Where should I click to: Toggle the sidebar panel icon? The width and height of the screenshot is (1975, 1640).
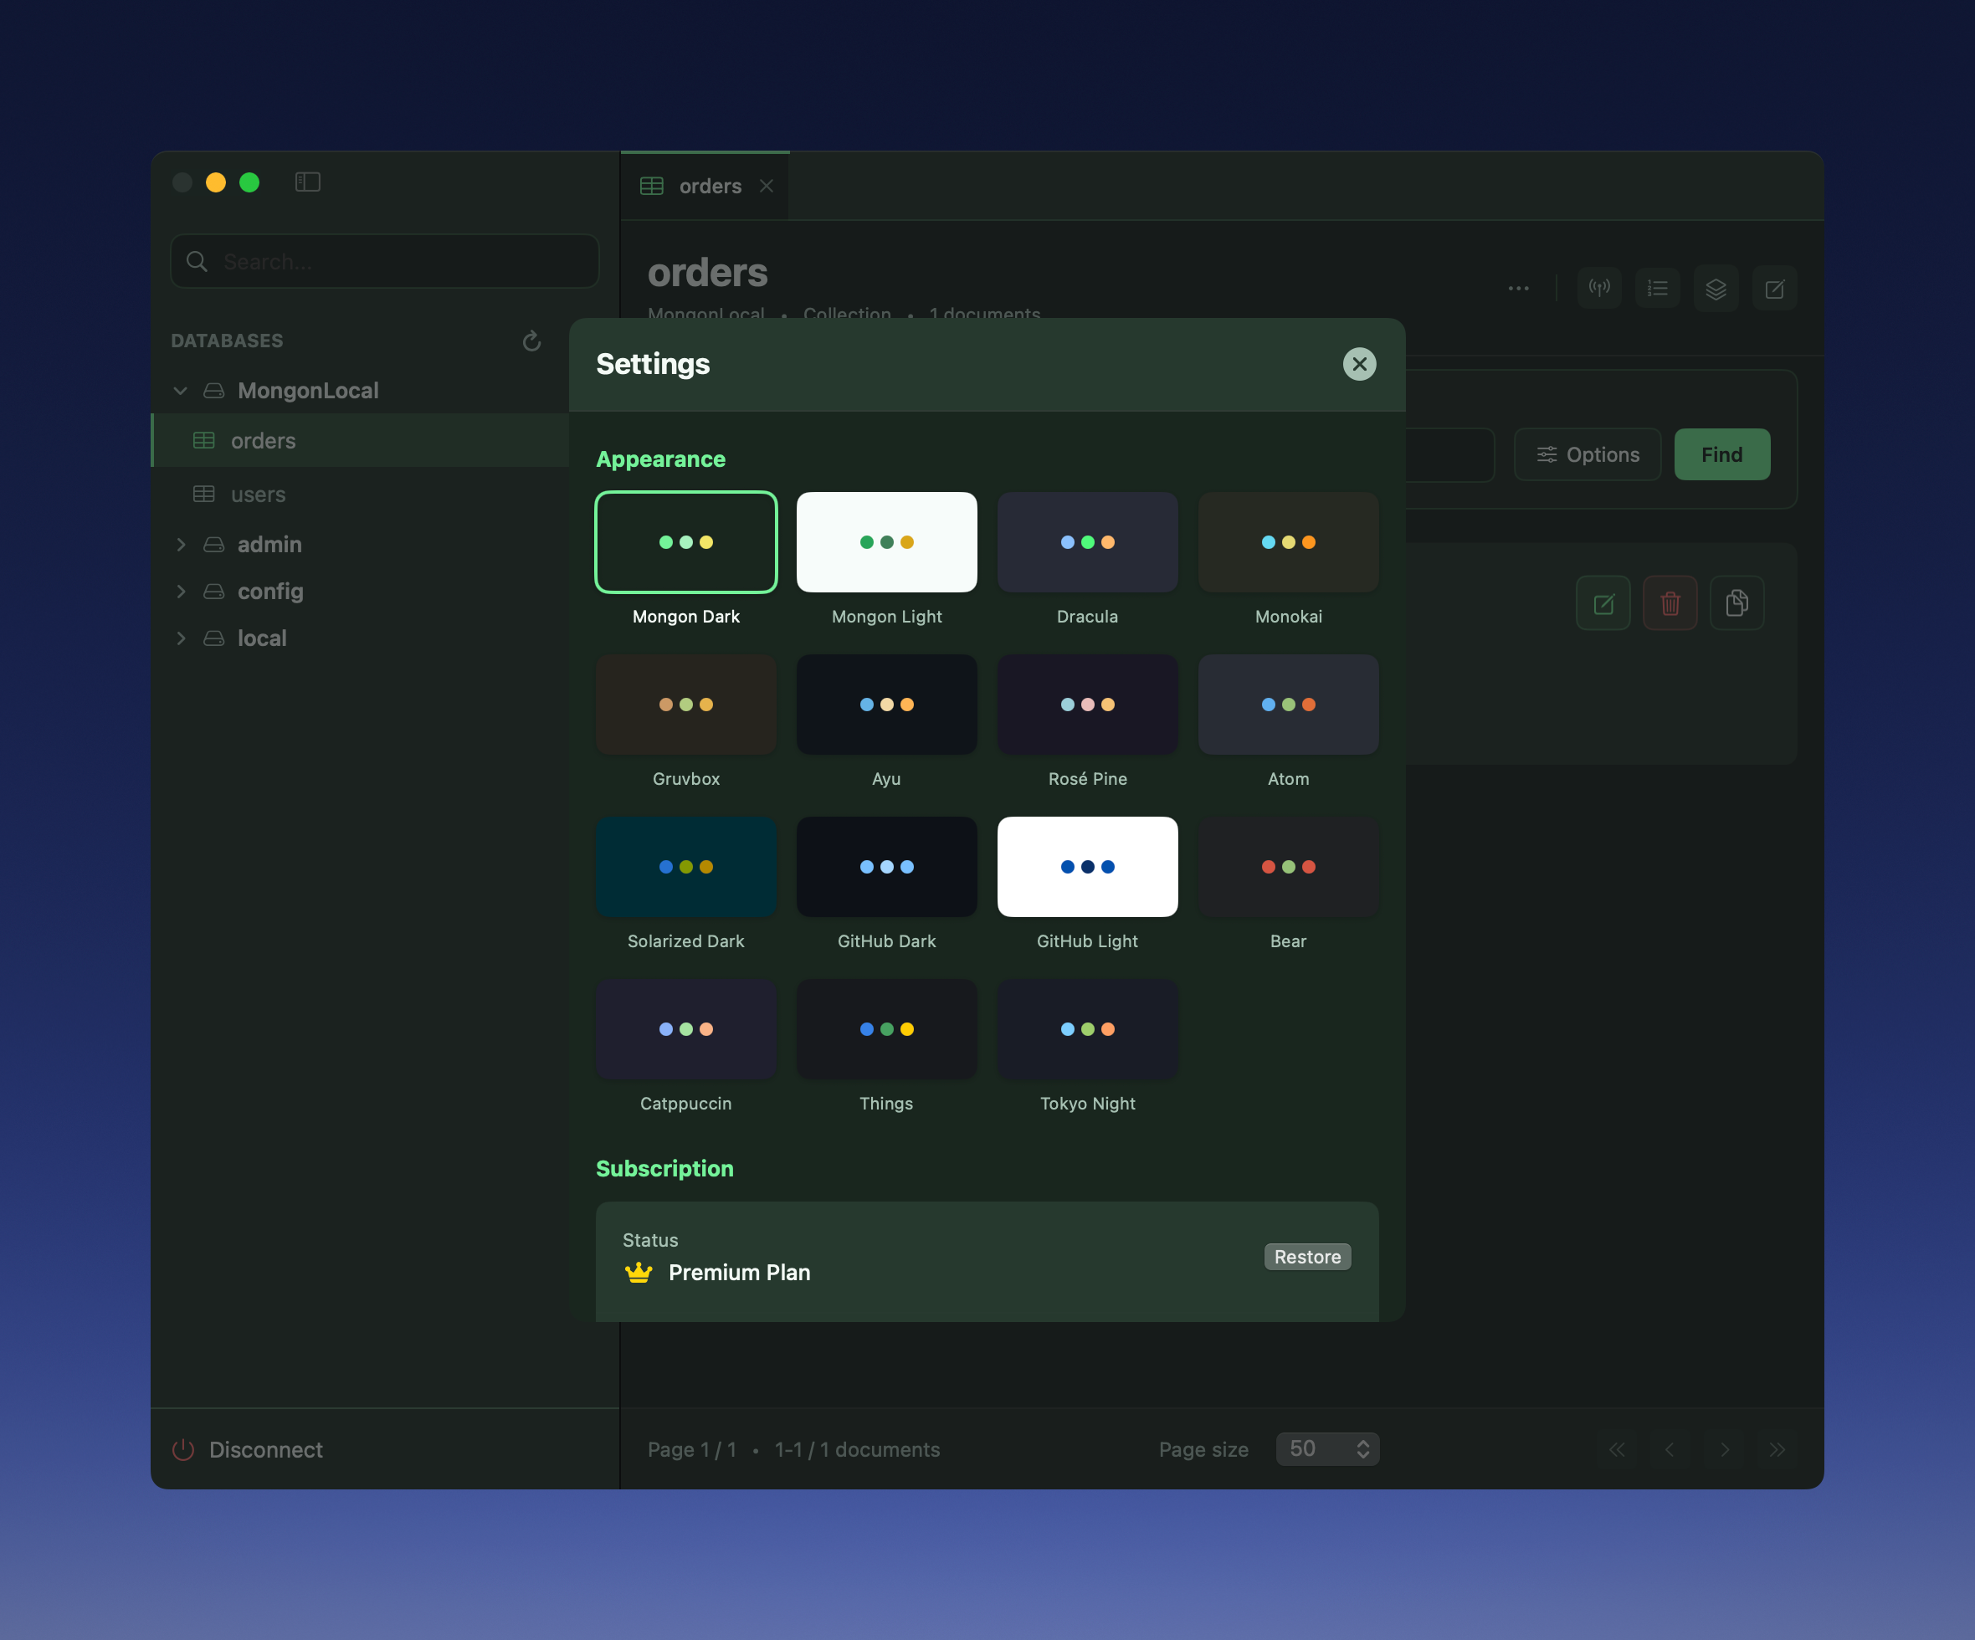pyautogui.click(x=307, y=182)
